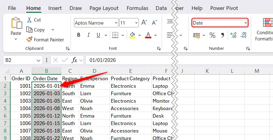Switch to the Home tab
Screen dimensions: 273x140
tap(34, 8)
